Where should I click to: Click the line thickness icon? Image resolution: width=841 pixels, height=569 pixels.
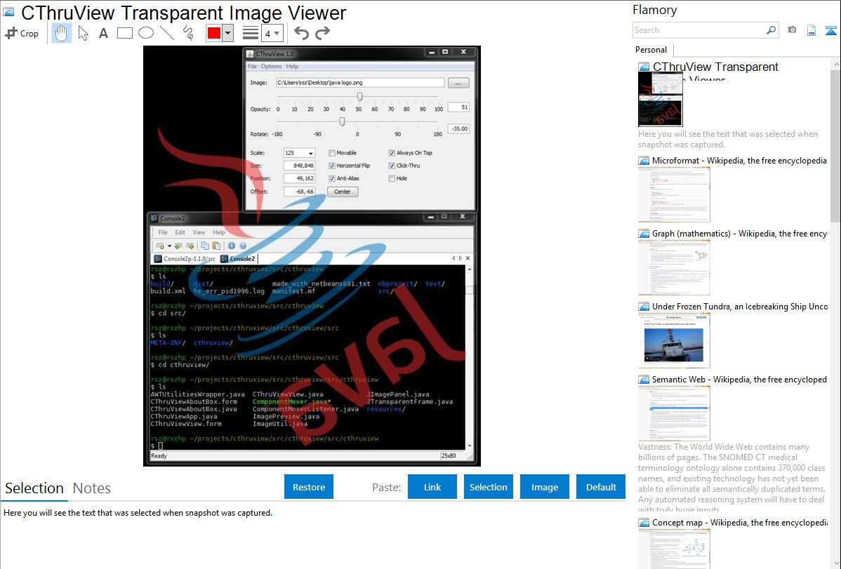pos(251,33)
